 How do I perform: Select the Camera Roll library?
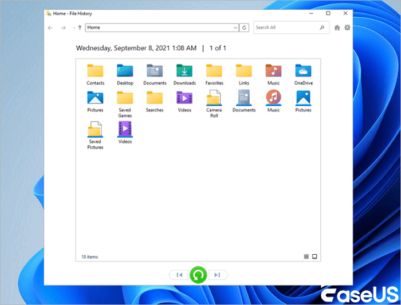click(x=214, y=104)
